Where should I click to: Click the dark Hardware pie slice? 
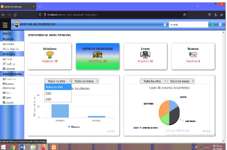pos(175,116)
